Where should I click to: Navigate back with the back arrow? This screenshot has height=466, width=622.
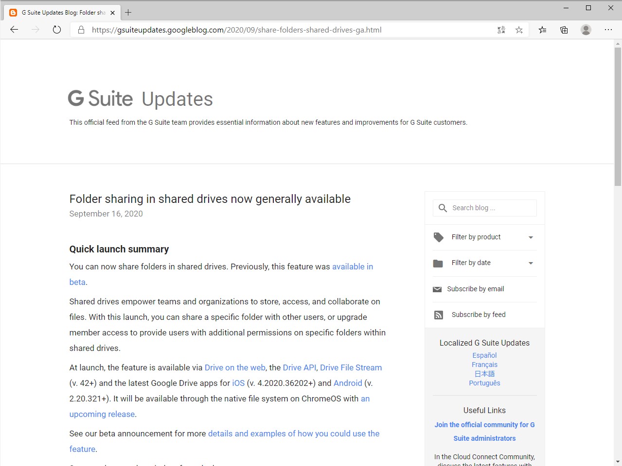point(14,30)
